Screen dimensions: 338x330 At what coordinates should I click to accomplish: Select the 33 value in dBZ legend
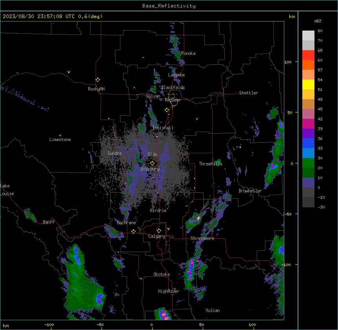(x=320, y=148)
